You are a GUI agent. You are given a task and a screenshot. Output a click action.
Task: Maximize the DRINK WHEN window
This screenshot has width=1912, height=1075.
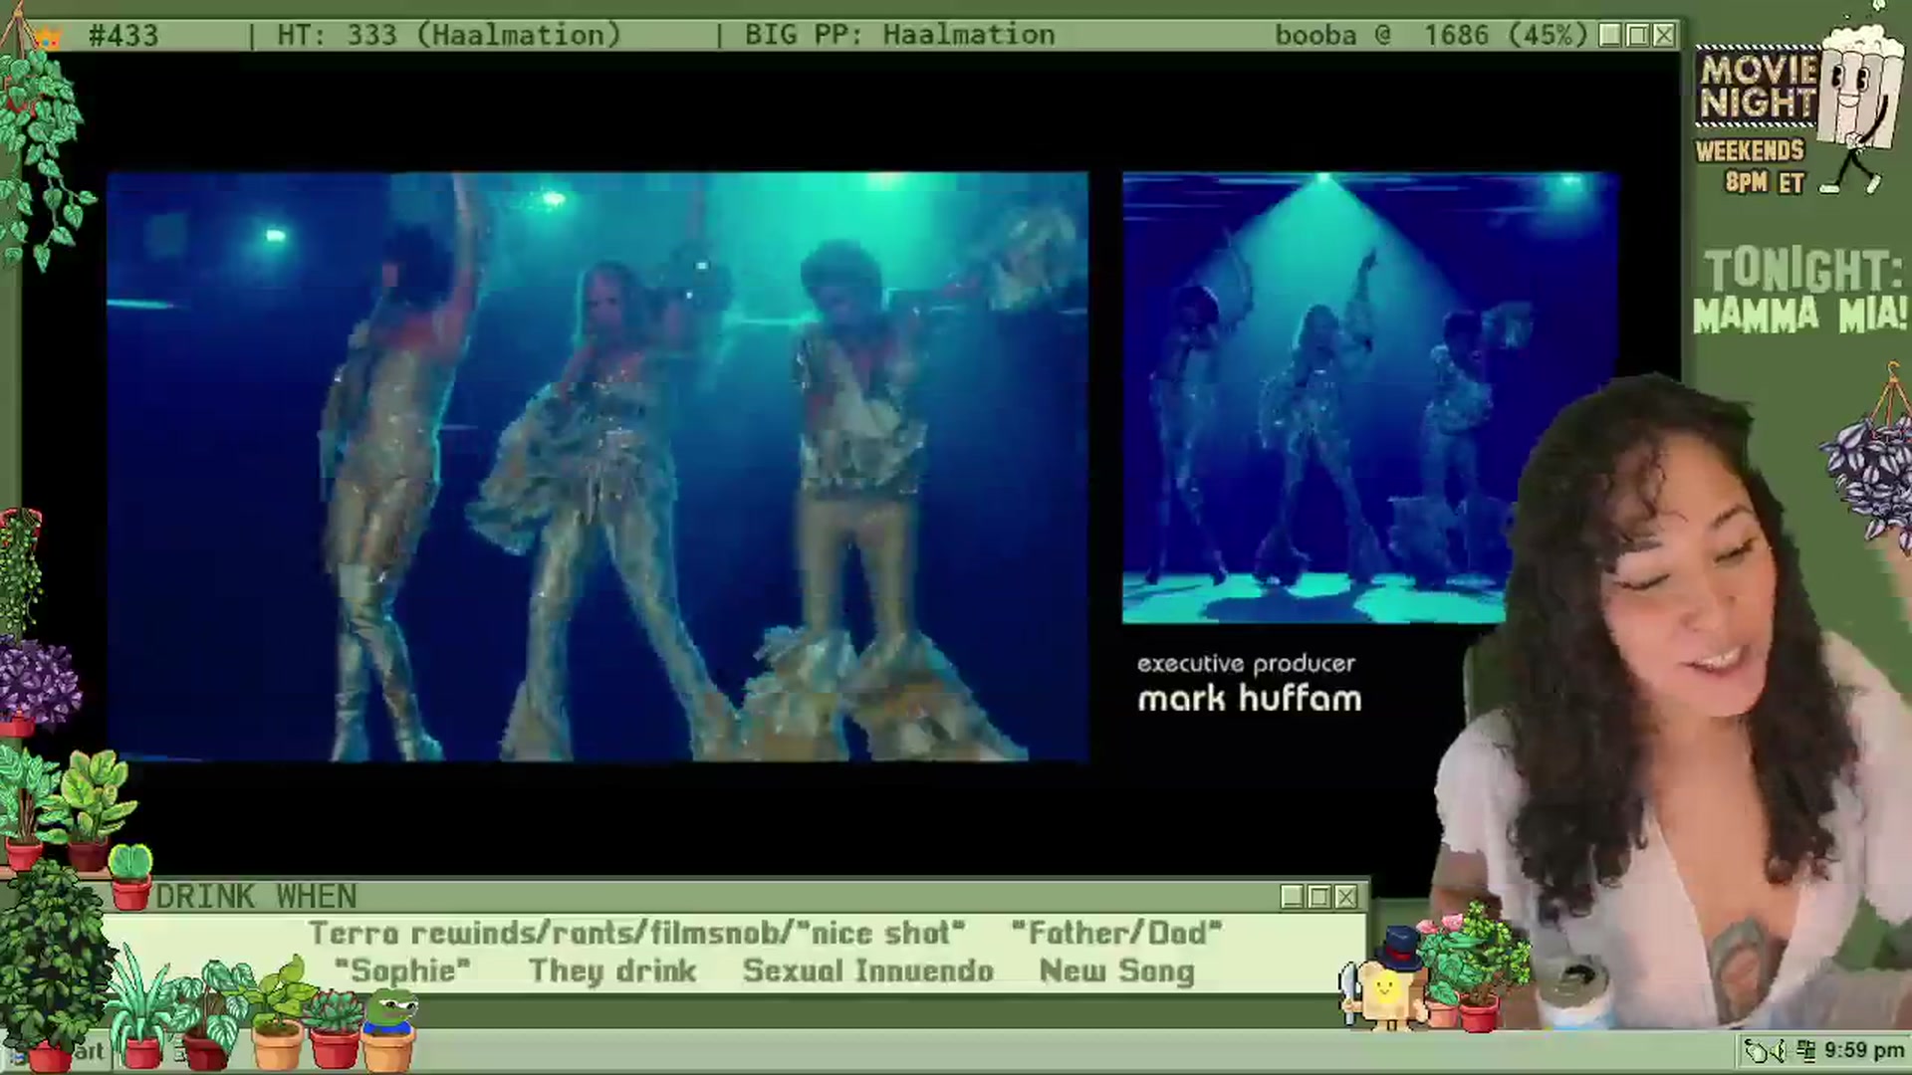click(1319, 897)
